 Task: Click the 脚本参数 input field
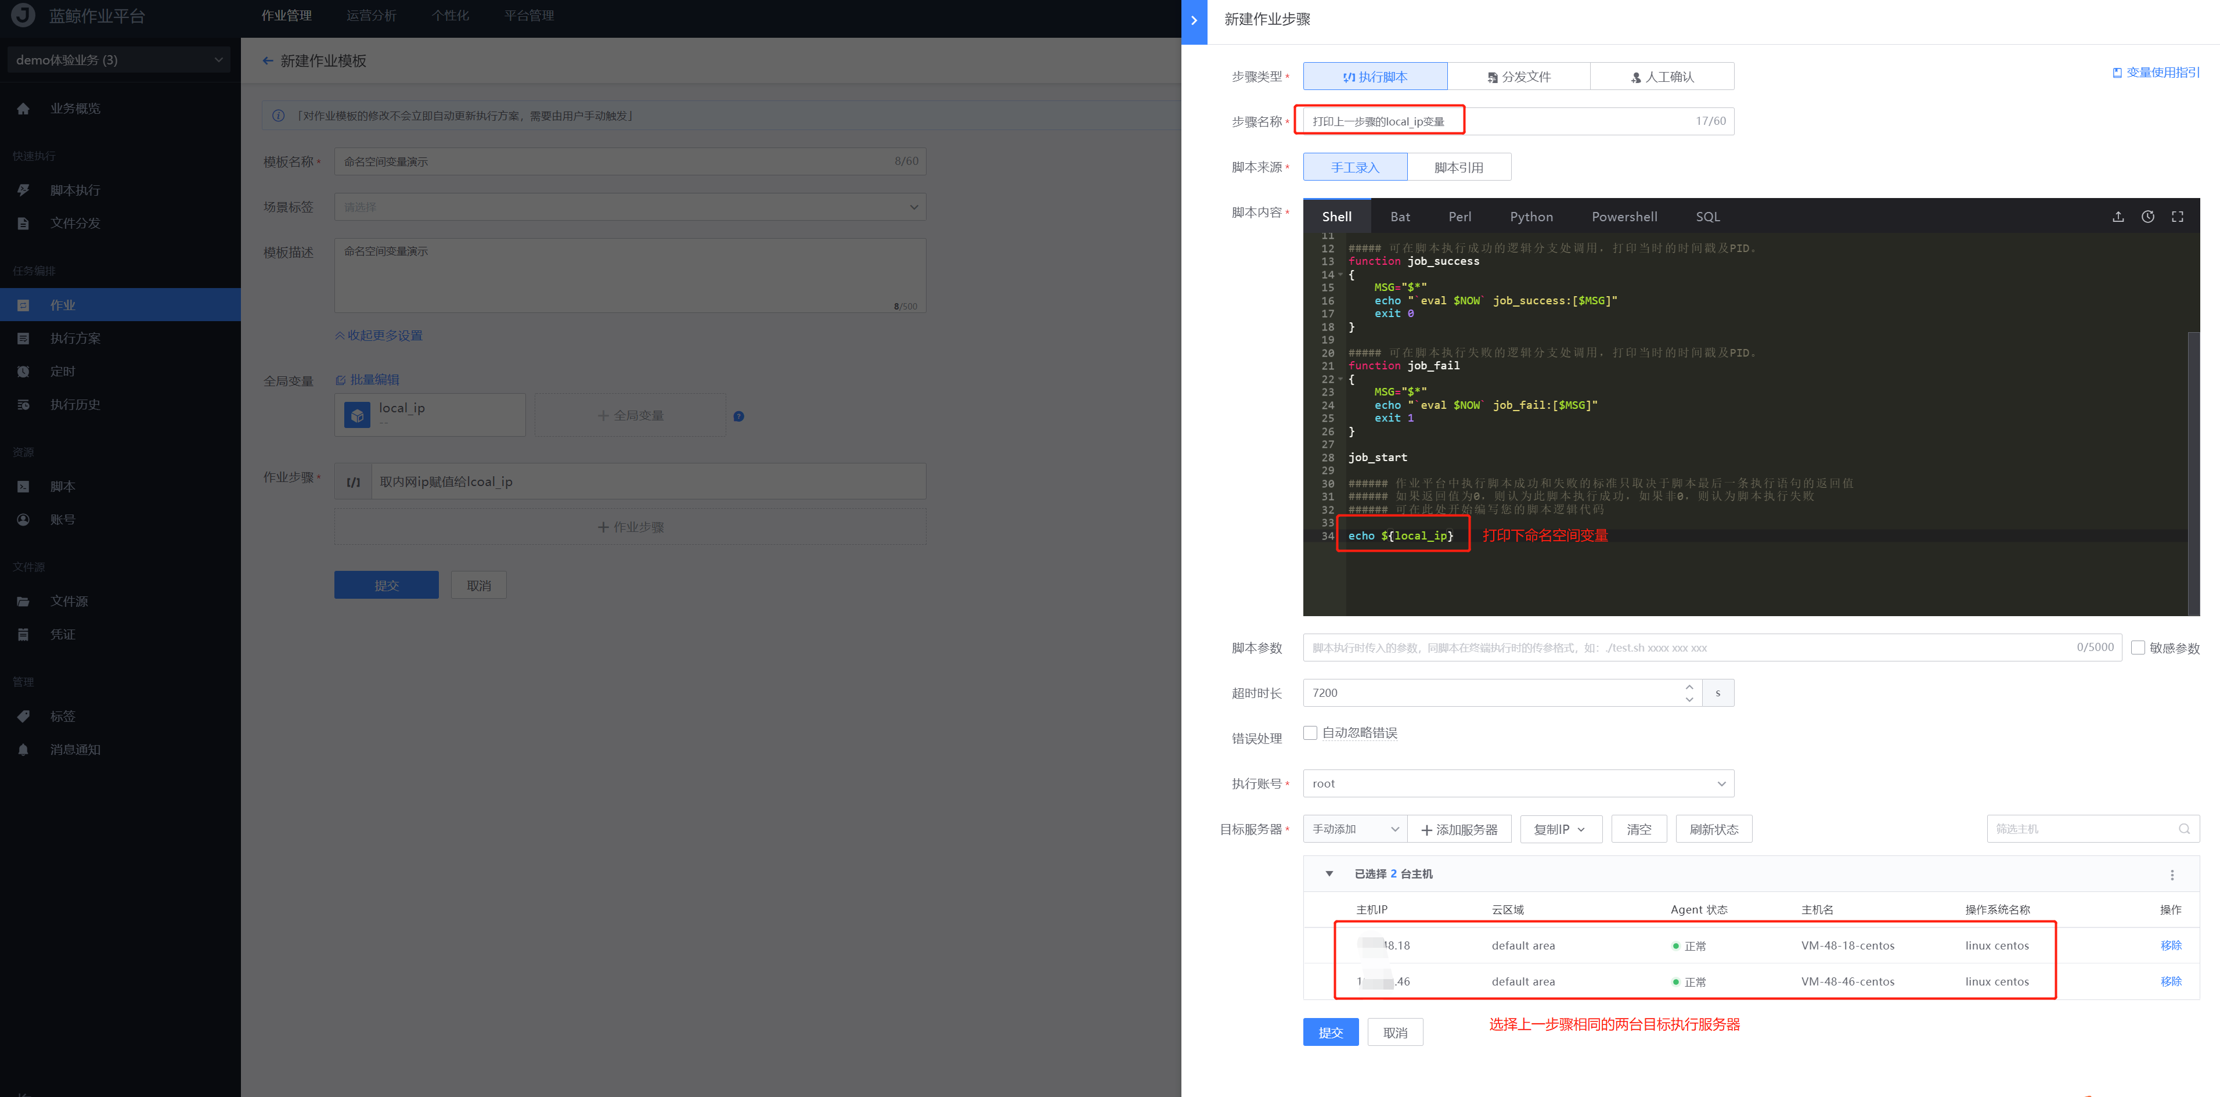(x=1711, y=647)
